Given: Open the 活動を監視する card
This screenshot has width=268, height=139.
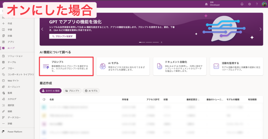Looking at the screenshot, I should 236,66.
